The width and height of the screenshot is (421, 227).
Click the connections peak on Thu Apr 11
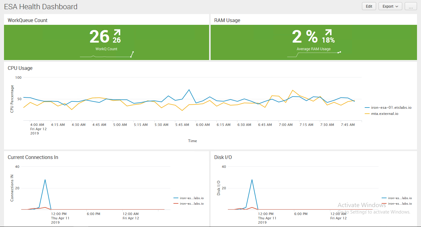click(45, 180)
